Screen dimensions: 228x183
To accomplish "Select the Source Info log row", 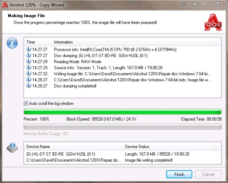I will pyautogui.click(x=122, y=68).
